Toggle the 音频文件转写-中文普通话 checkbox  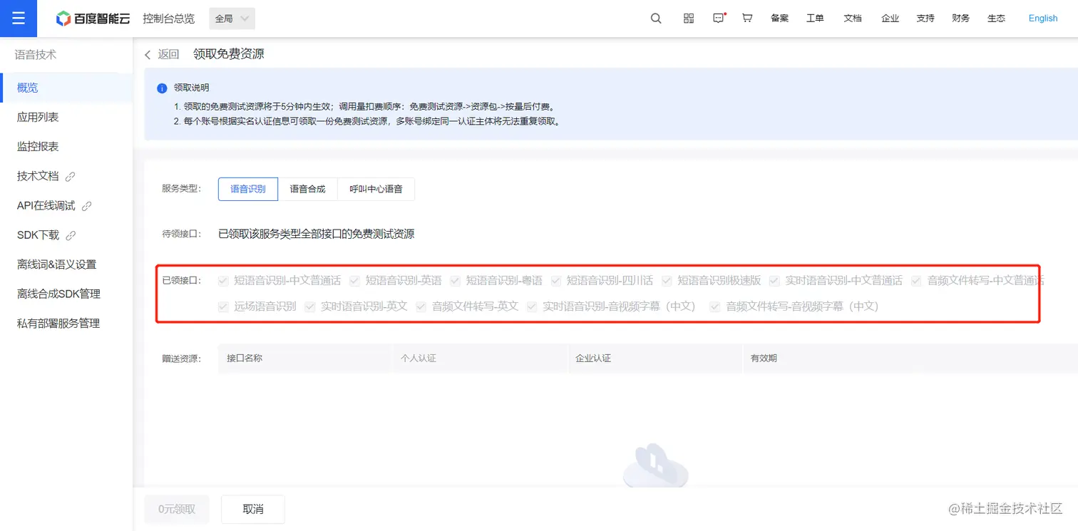pos(917,281)
